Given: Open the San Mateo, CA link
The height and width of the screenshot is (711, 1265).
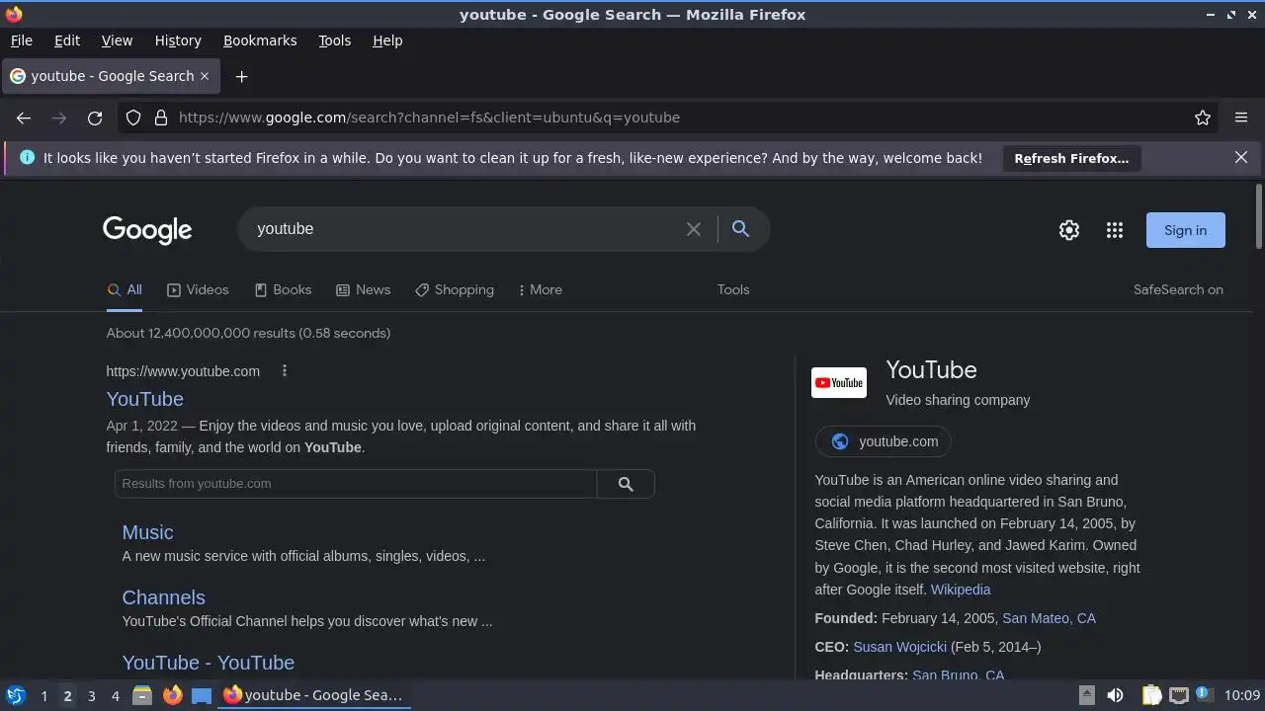Looking at the screenshot, I should 1049,618.
